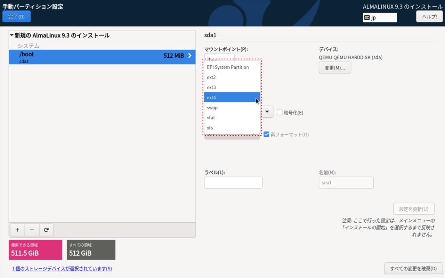This screenshot has width=445, height=278.
Task: Click the storage devices selected link
Action: tap(62, 269)
